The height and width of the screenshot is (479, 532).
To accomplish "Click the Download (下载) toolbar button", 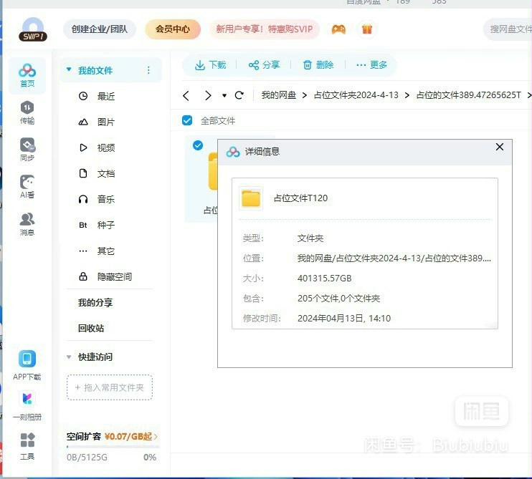I will click(x=210, y=64).
